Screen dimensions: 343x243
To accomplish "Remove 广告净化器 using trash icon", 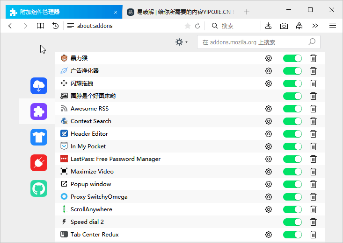I will pyautogui.click(x=313, y=71).
